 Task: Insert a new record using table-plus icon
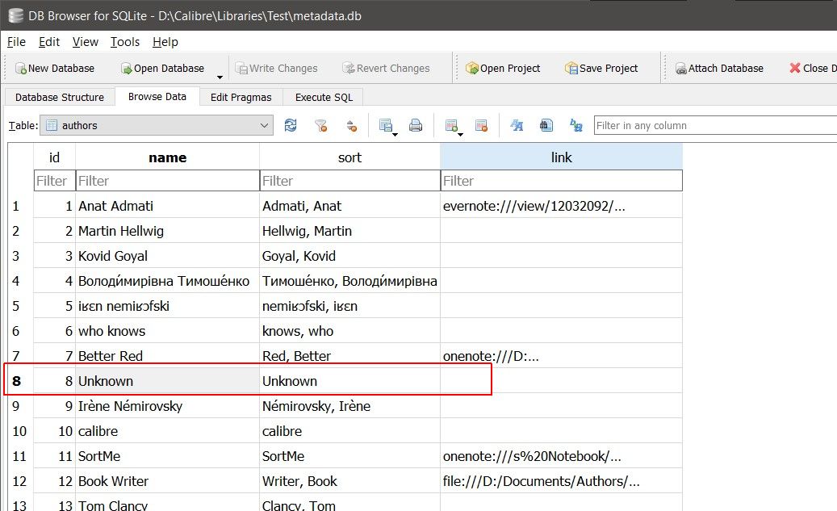451,125
